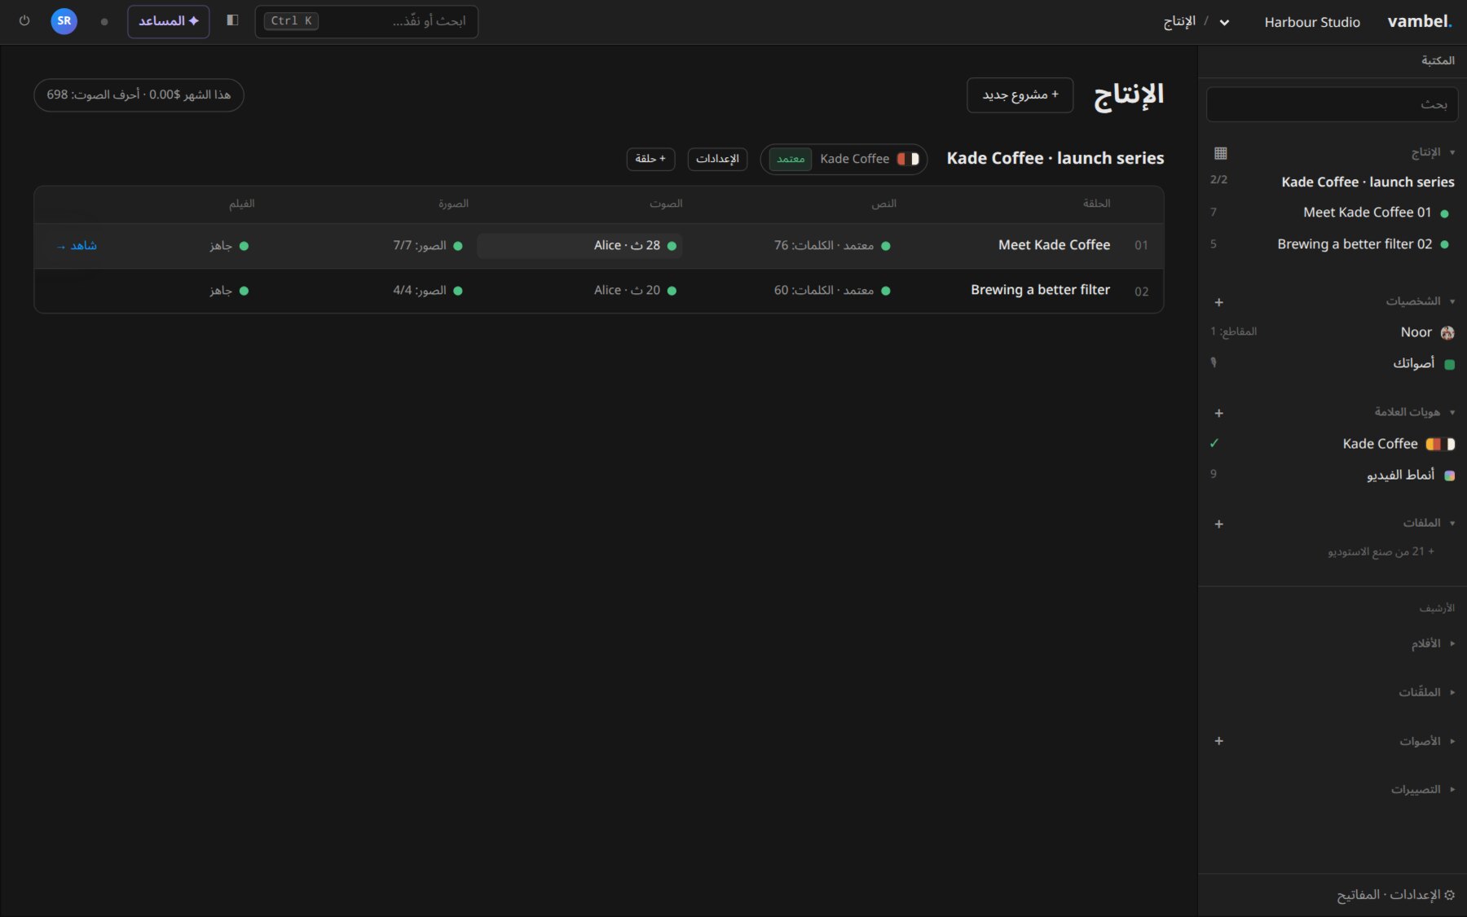Toggle the sidebar panel icon beside search
Image resolution: width=1467 pixels, height=917 pixels.
(232, 20)
